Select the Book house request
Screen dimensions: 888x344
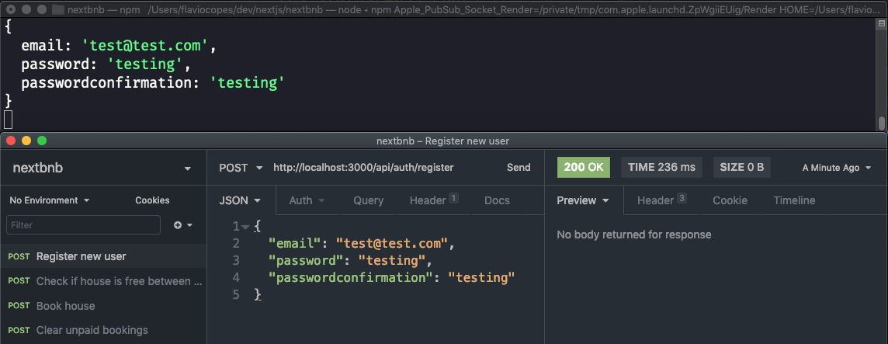pos(66,306)
